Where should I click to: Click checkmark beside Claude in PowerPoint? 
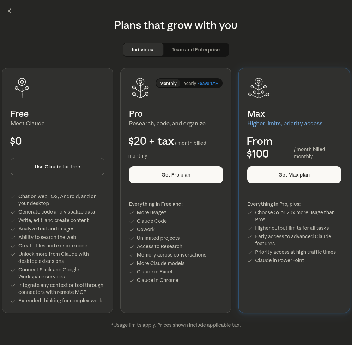(250, 261)
